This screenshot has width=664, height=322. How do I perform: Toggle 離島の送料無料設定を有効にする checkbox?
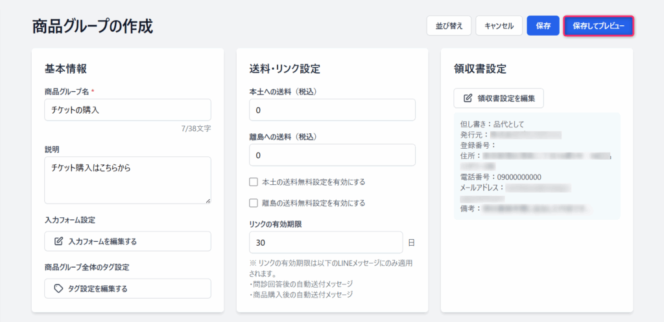[x=254, y=202]
